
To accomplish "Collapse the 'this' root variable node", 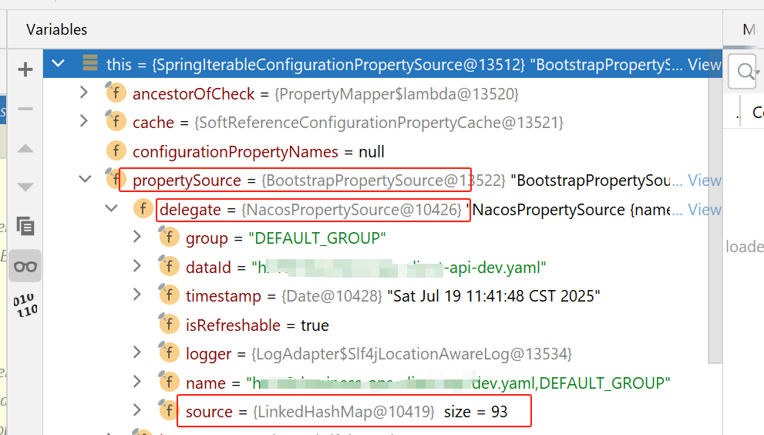I will 58,63.
